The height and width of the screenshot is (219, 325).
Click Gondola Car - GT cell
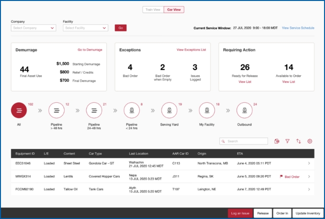101,163
